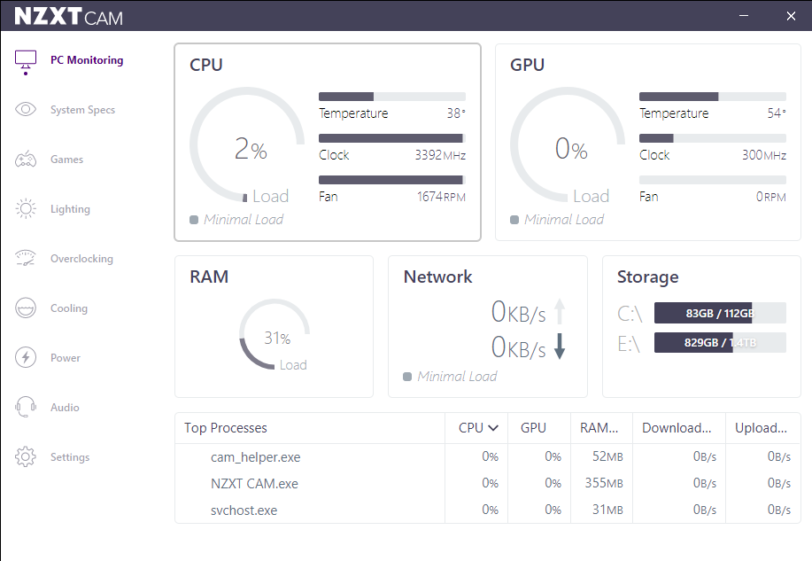Click the Overclocking gauge icon
The width and height of the screenshot is (812, 561).
click(x=26, y=259)
